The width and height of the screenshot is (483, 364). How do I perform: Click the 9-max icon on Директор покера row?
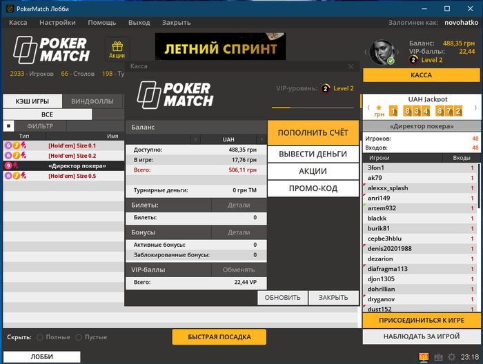pos(8,166)
